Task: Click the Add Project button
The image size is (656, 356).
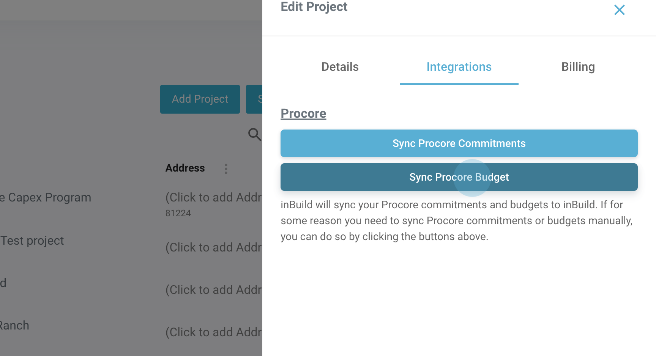Action: coord(200,99)
